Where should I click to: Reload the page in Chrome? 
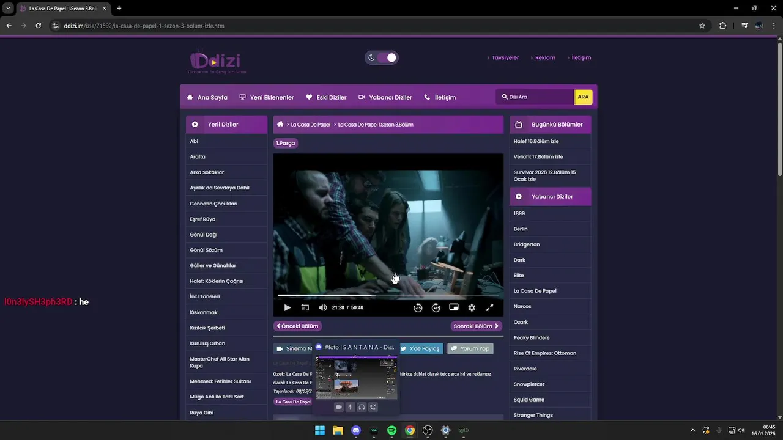click(x=39, y=26)
